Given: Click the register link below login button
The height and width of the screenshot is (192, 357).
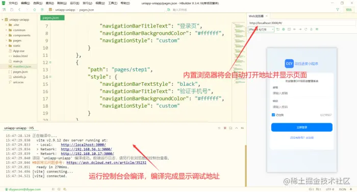Looking at the screenshot, I should click(302, 138).
